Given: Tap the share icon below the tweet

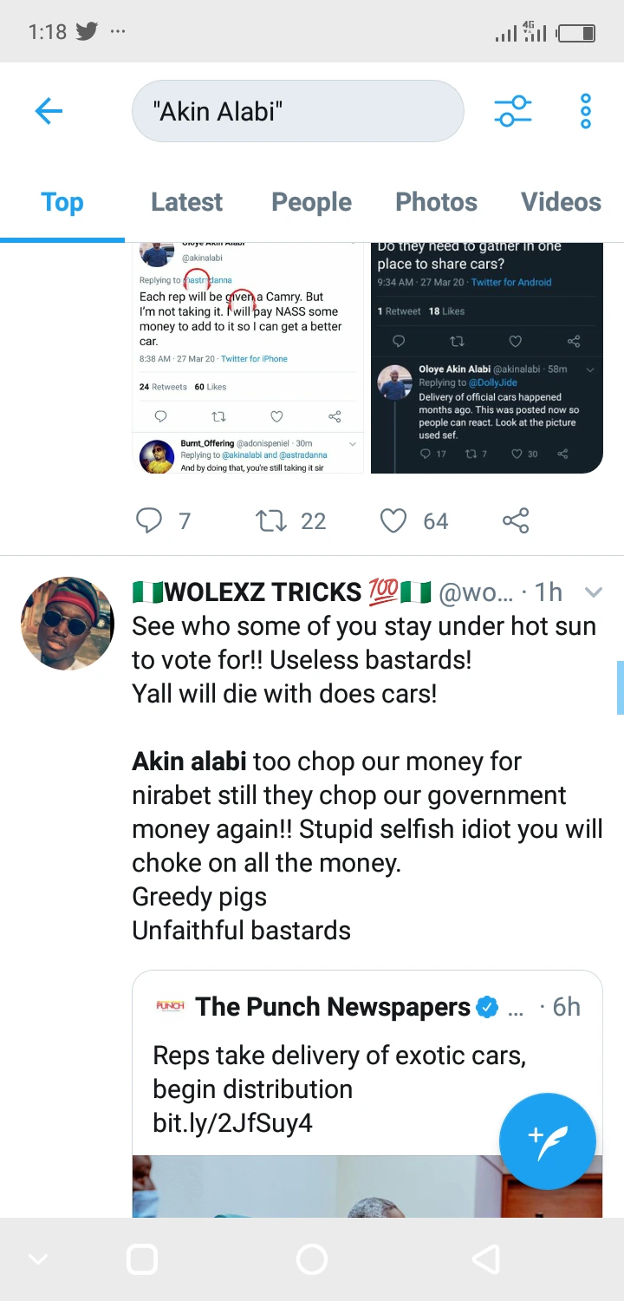Looking at the screenshot, I should click(515, 520).
